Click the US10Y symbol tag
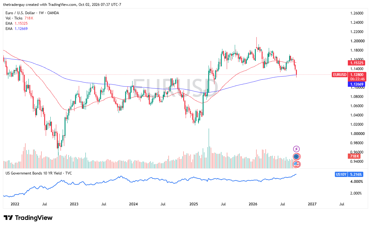371x227 pixels. pos(341,174)
